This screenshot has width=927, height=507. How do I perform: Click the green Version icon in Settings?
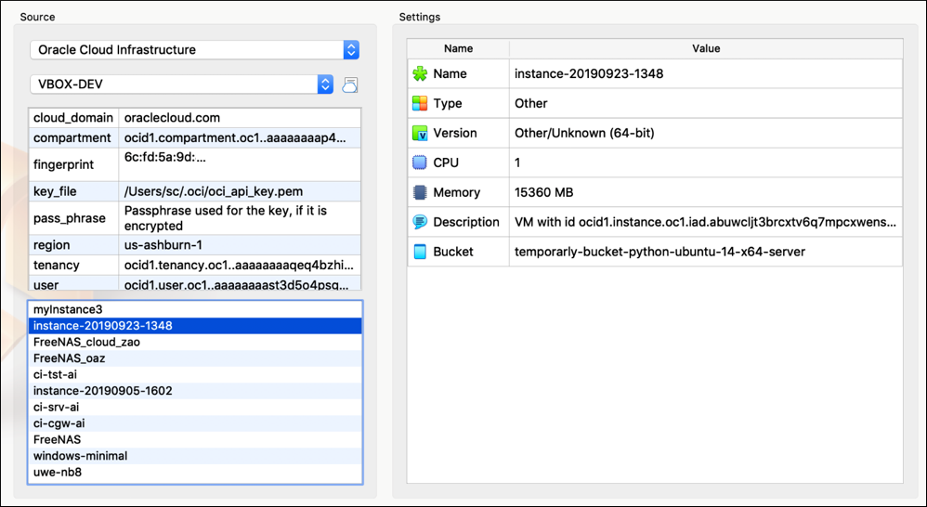click(x=420, y=133)
